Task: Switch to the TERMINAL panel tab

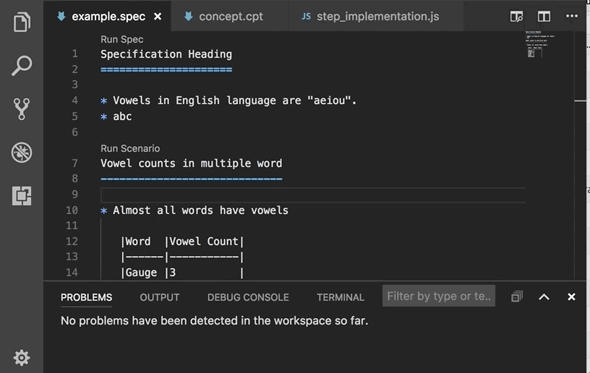Action: [341, 297]
